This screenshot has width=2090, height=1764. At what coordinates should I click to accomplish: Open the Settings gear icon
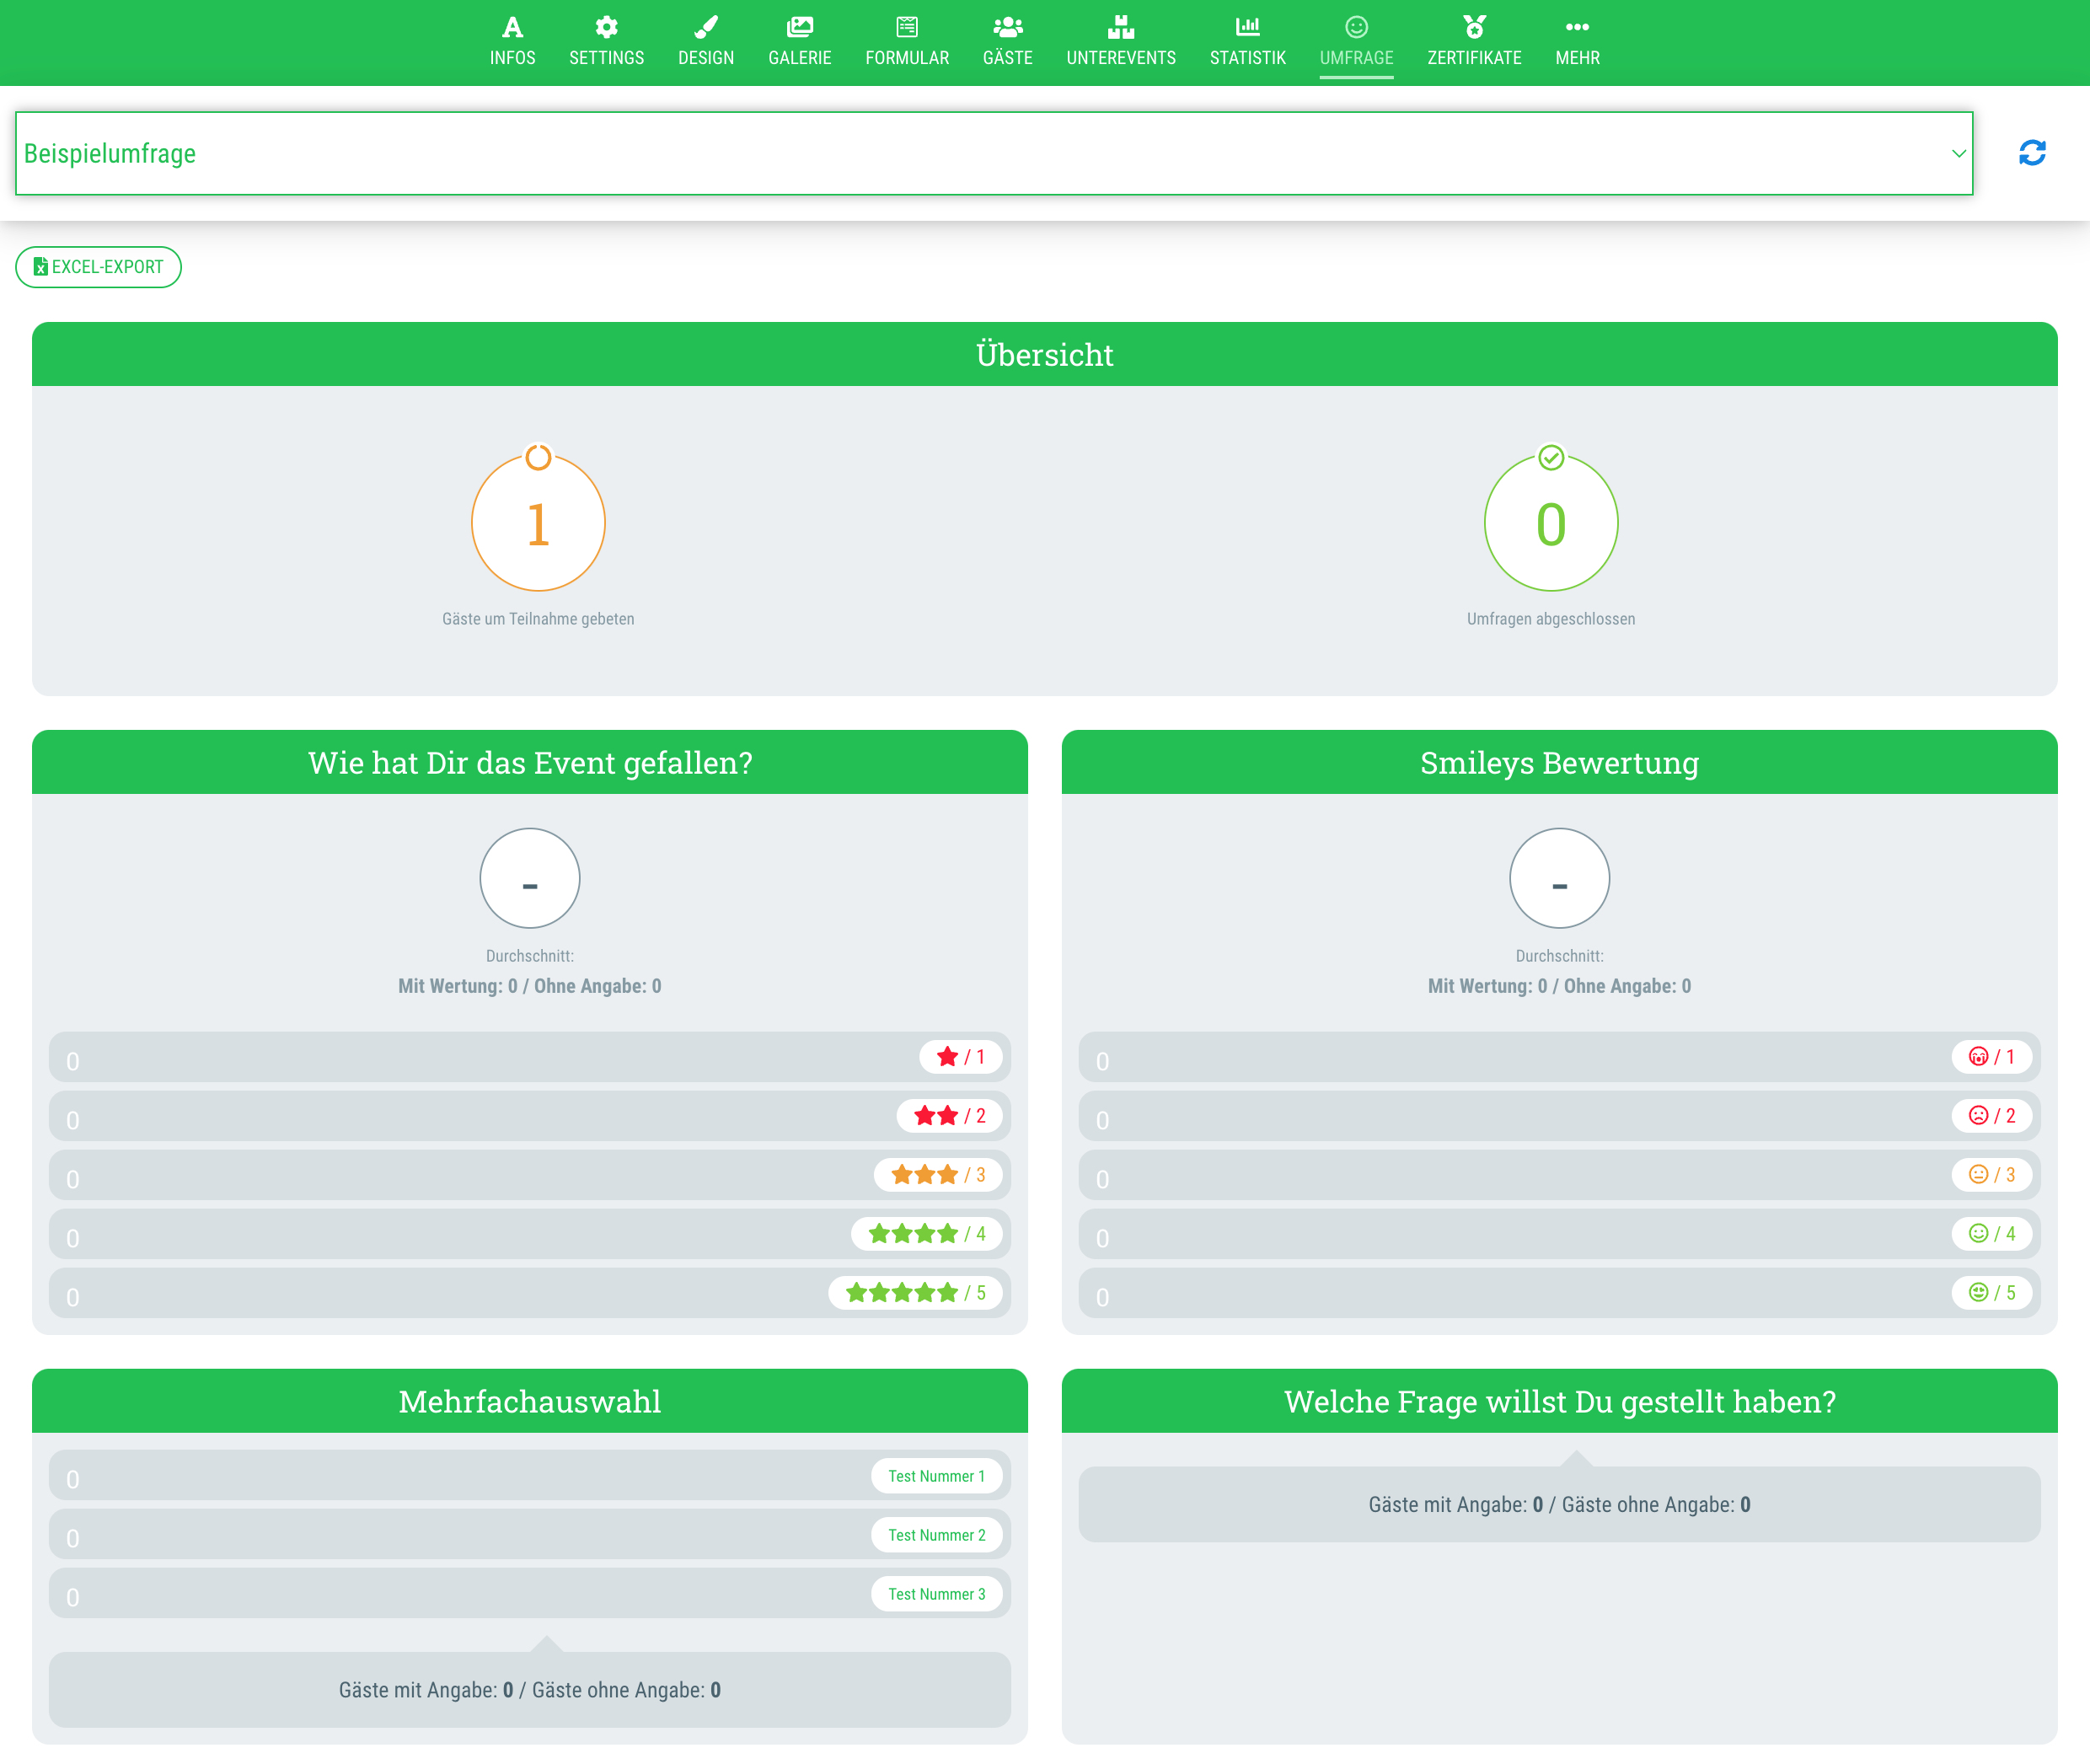pyautogui.click(x=606, y=27)
